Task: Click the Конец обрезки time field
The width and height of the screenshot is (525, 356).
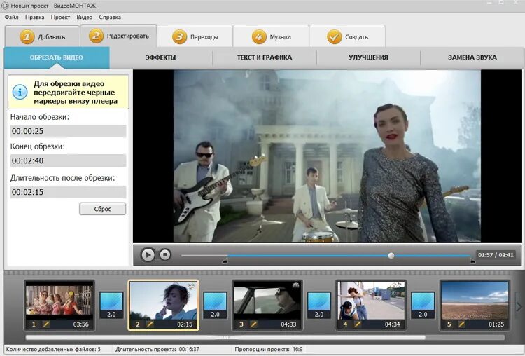Action: (68, 160)
